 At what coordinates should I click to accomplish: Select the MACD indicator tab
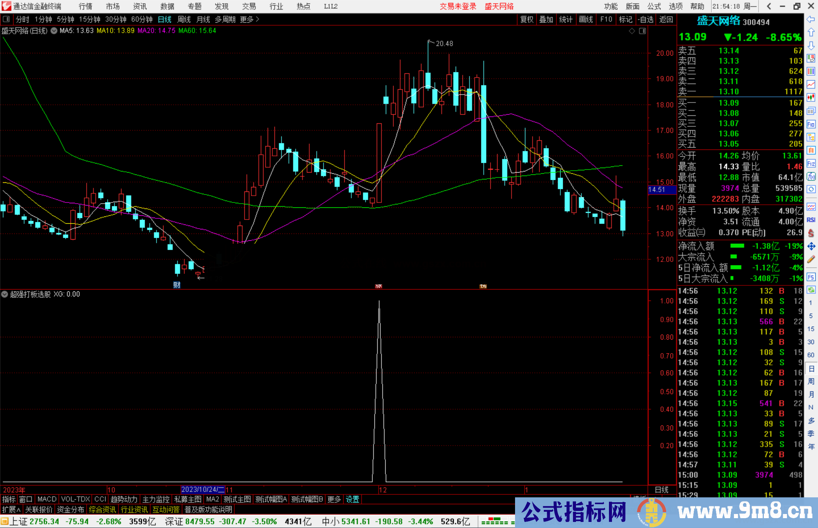click(x=47, y=499)
